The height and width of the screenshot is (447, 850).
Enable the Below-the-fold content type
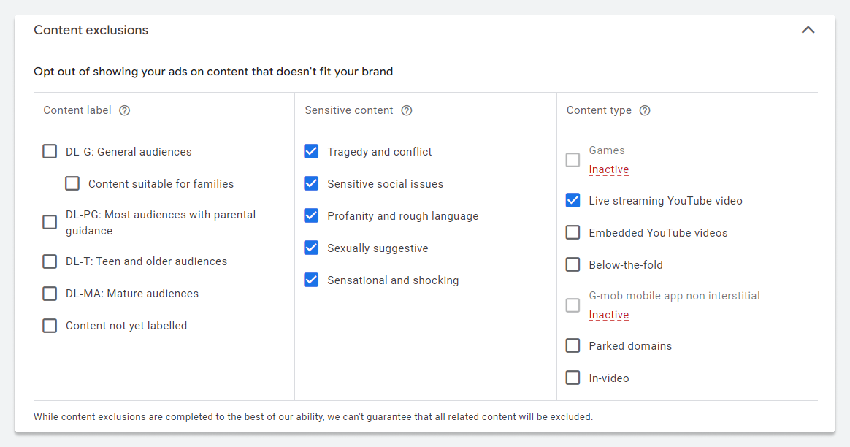coord(573,265)
